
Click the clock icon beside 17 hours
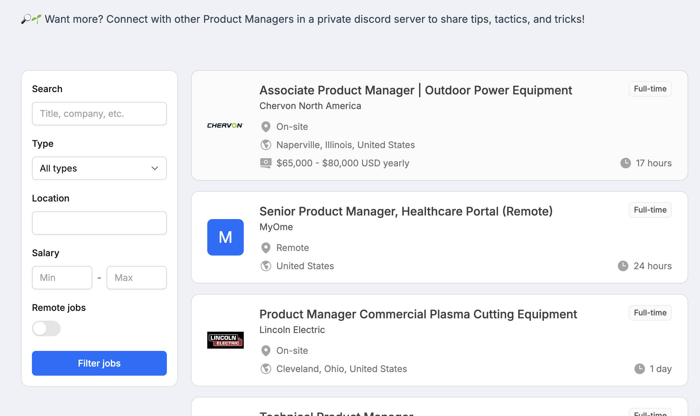coord(625,163)
